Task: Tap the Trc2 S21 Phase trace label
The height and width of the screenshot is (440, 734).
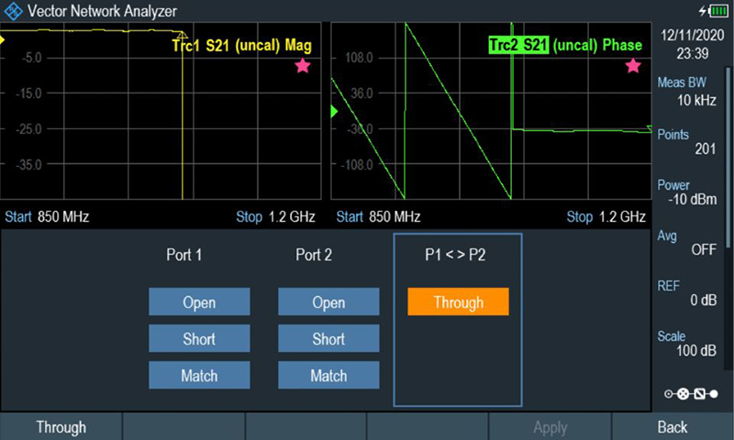Action: tap(564, 45)
